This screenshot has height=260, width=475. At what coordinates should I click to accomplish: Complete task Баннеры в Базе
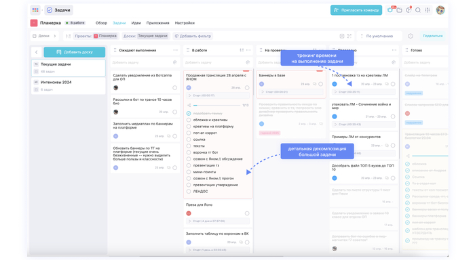[x=320, y=84]
